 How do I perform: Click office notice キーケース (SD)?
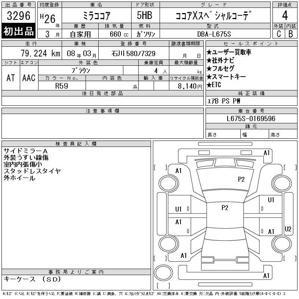point(32,279)
